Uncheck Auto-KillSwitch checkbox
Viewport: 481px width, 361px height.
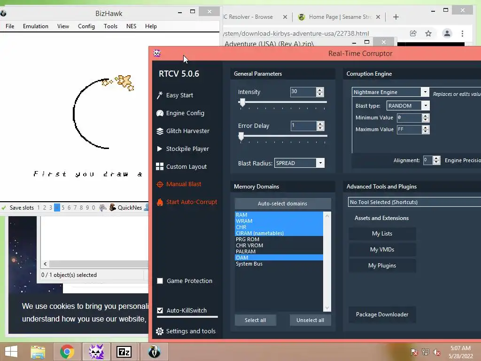tap(160, 310)
